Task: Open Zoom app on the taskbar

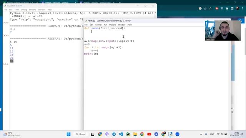Action: pyautogui.click(x=178, y=134)
